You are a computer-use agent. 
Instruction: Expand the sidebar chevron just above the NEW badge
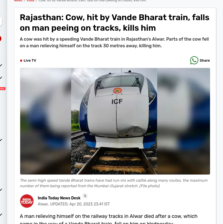(x=1, y=78)
